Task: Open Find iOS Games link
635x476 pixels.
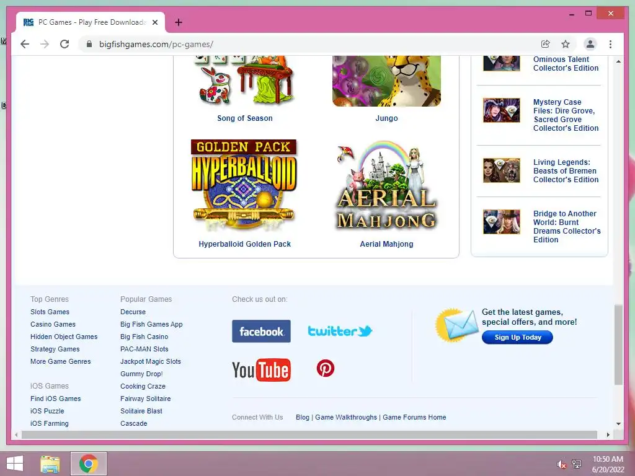Action: [55, 399]
